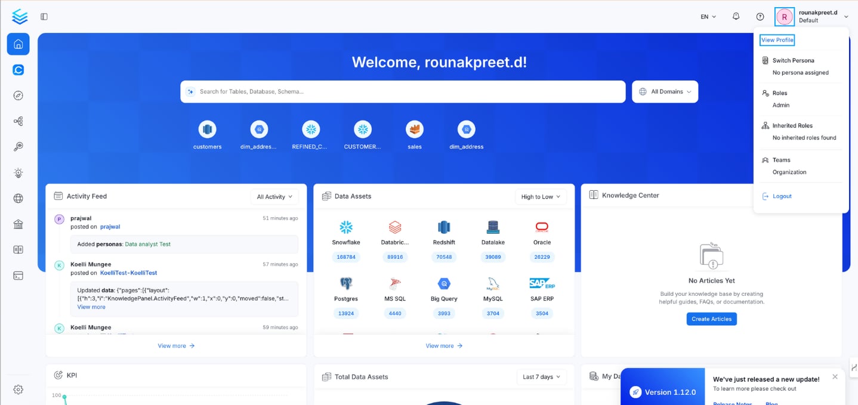Select the Snowflake data asset icon
This screenshot has width=858, height=405.
click(346, 227)
